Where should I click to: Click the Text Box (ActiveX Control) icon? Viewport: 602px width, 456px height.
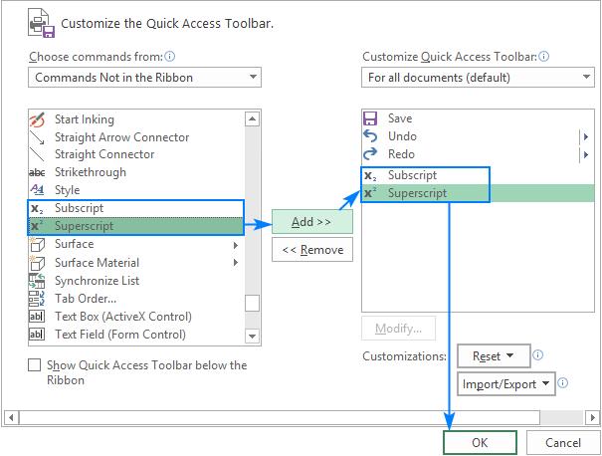click(38, 317)
